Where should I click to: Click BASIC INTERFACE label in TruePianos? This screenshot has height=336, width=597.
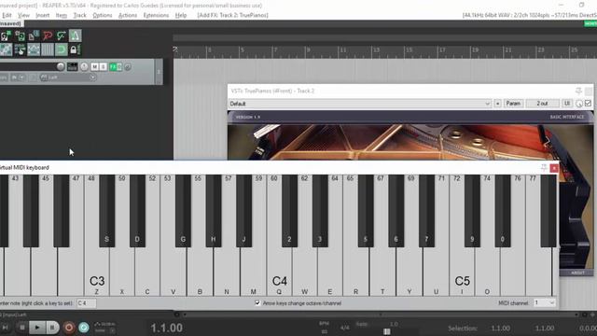coord(567,117)
